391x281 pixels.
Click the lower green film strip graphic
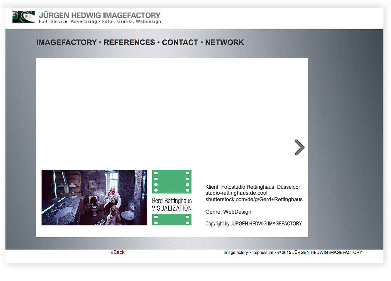point(172,220)
